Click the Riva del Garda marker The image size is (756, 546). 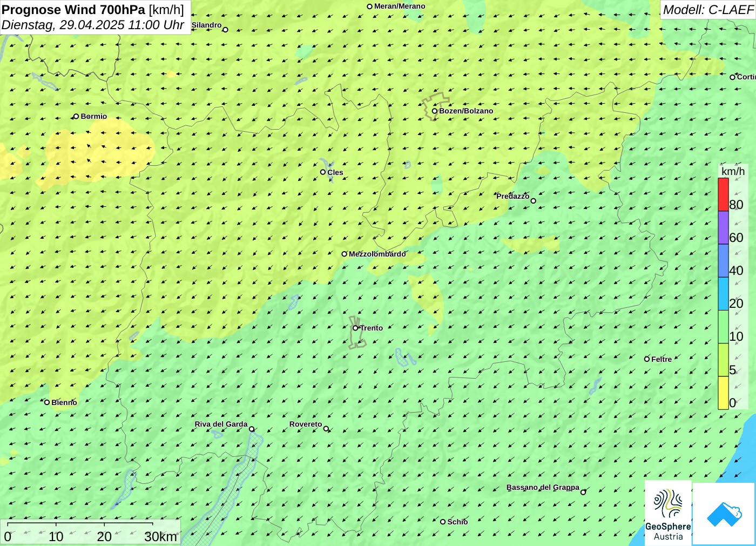point(252,429)
